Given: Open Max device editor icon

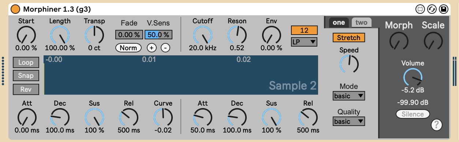Looking at the screenshot, I should 420,9.
